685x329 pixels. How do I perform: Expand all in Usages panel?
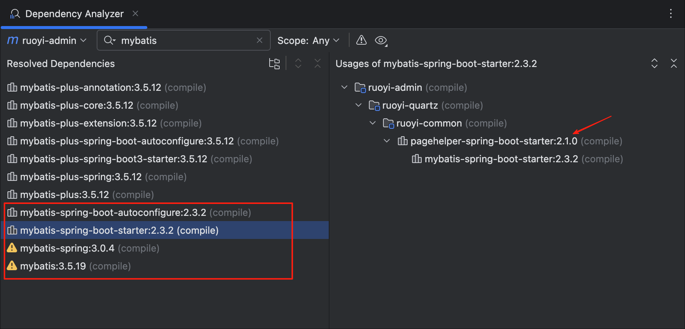tap(654, 64)
